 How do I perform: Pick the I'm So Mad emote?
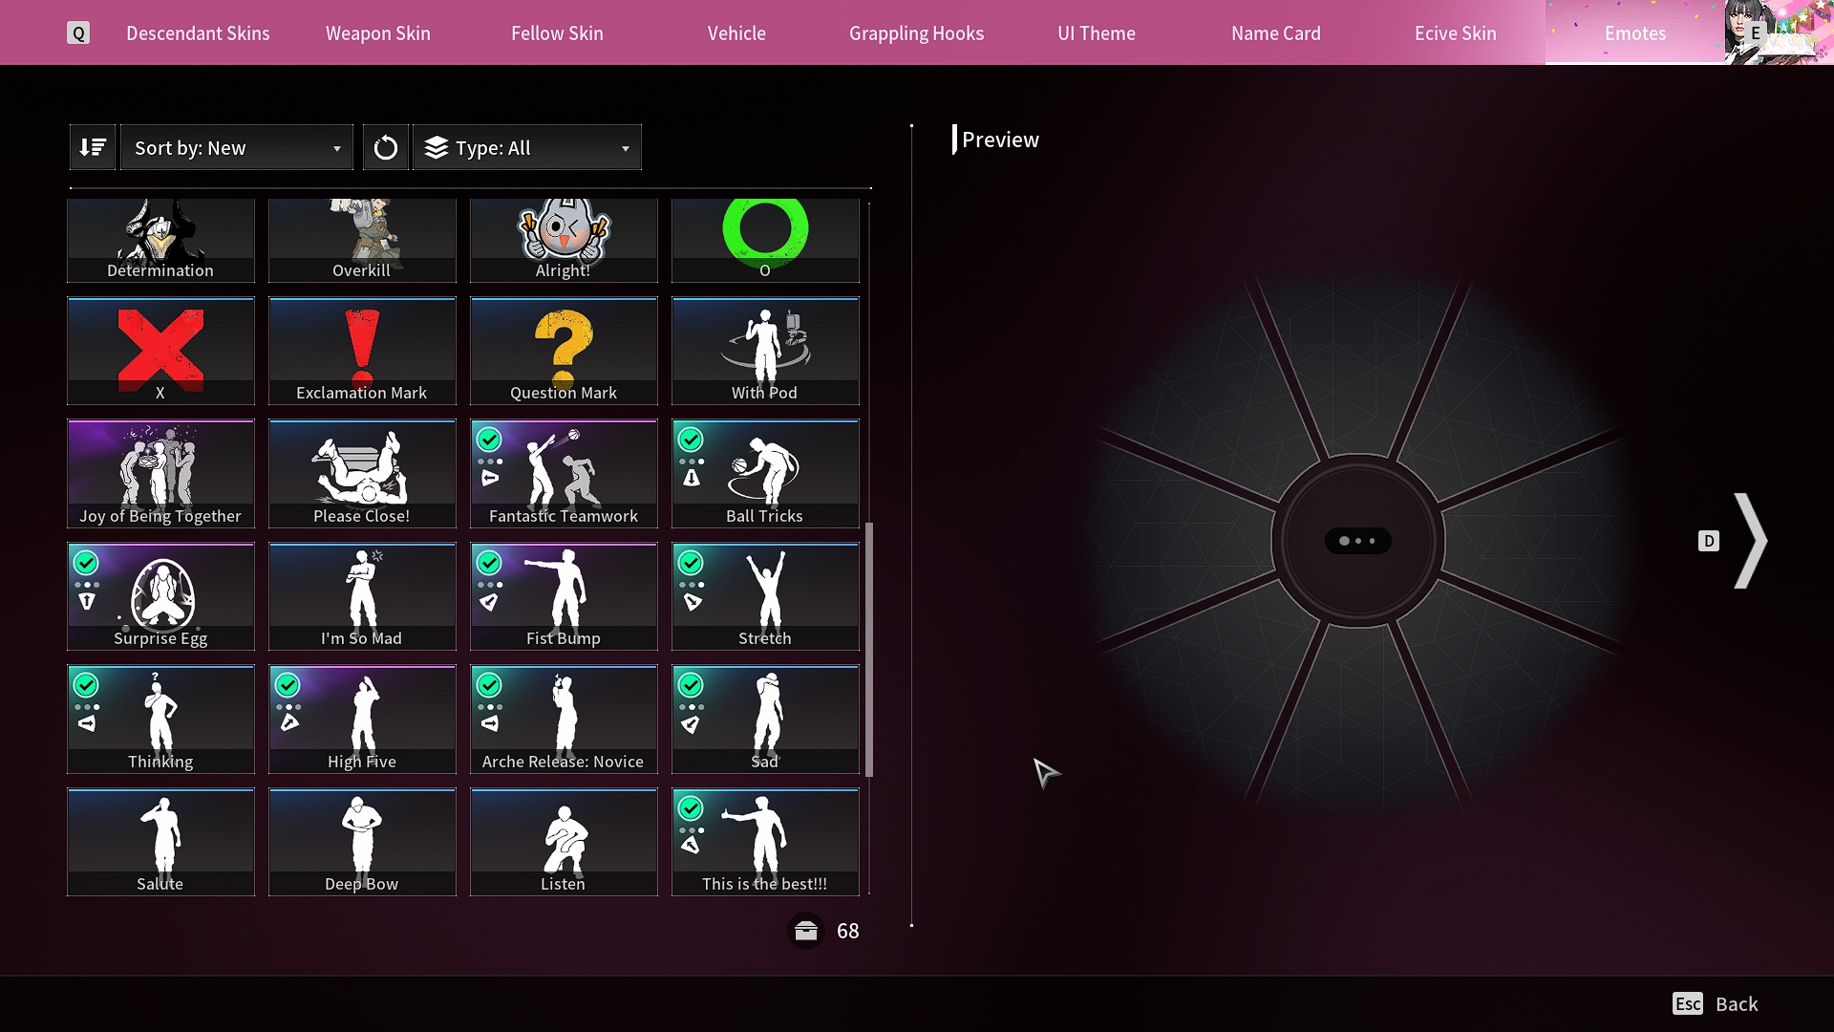pyautogui.click(x=362, y=596)
